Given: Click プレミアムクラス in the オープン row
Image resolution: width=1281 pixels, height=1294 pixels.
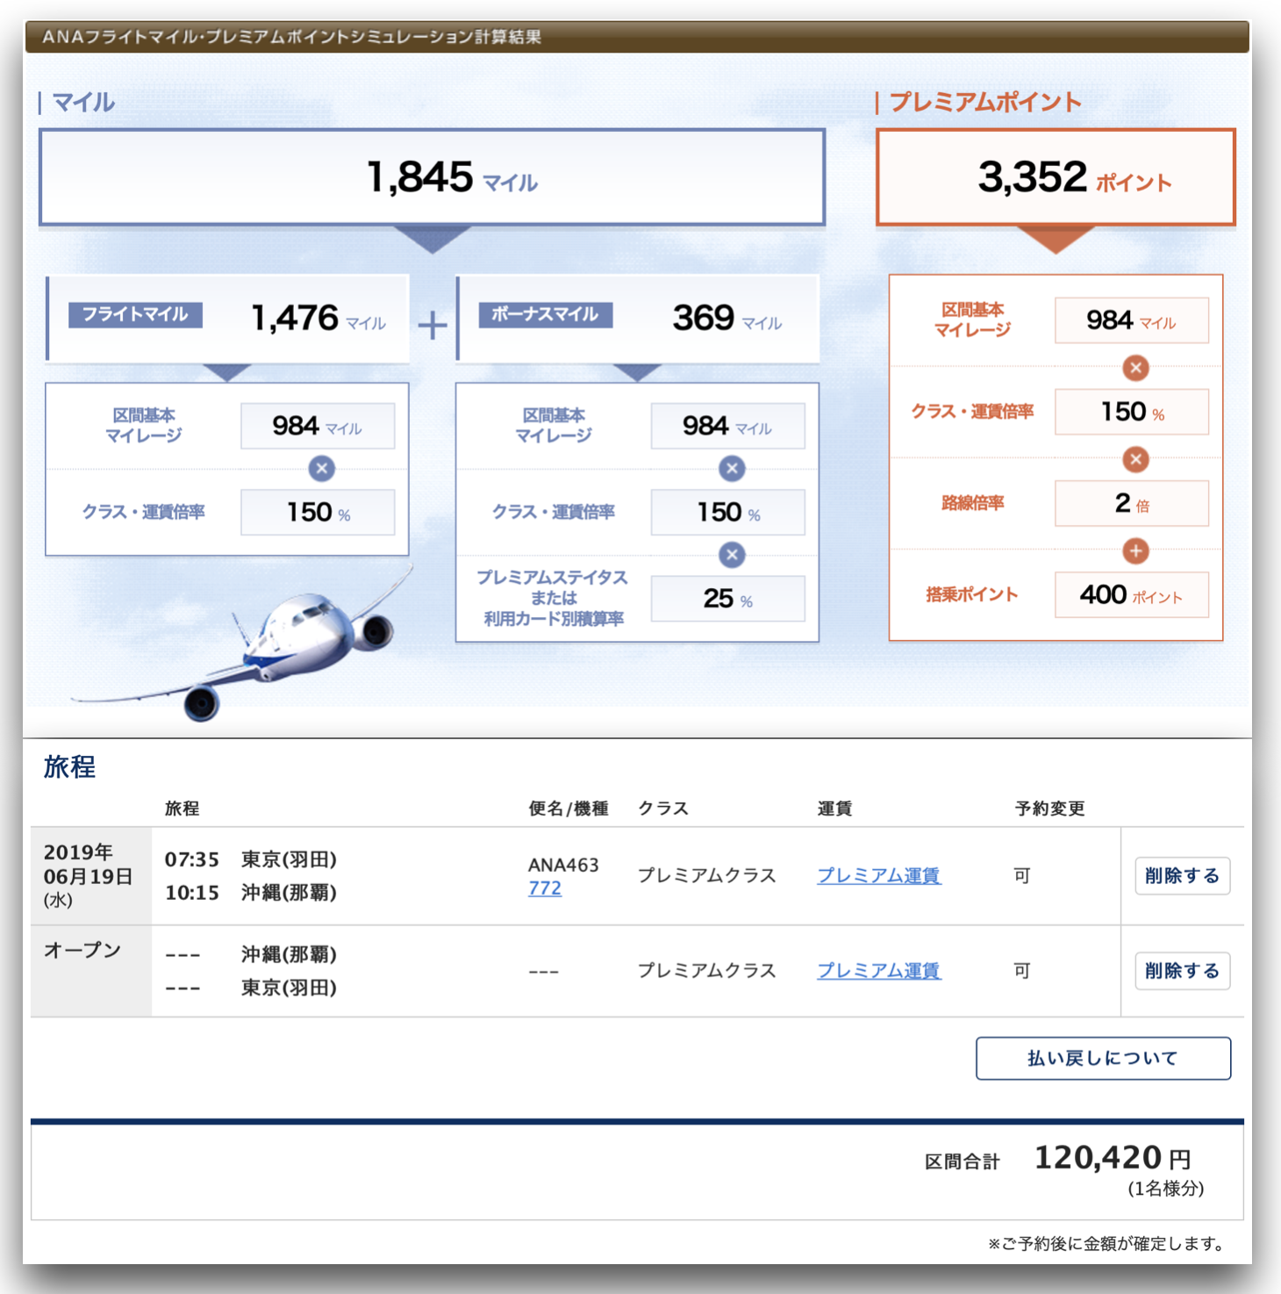Looking at the screenshot, I should tap(706, 970).
